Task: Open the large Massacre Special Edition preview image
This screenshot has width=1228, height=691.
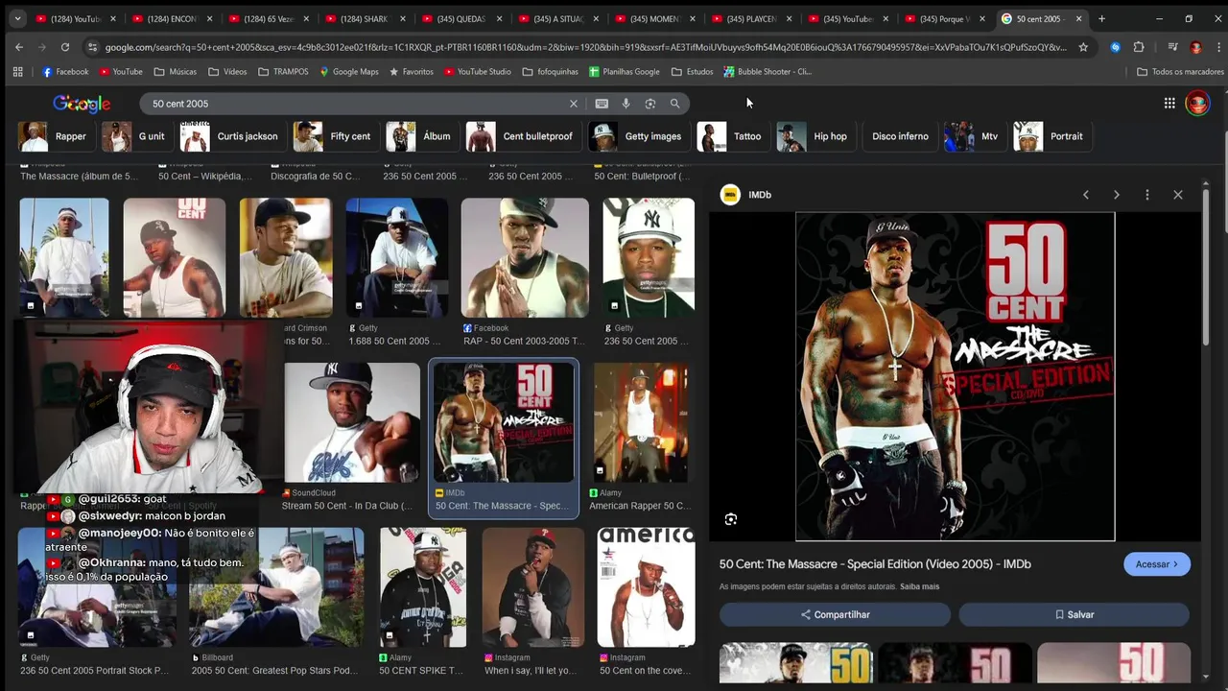Action: click(956, 376)
